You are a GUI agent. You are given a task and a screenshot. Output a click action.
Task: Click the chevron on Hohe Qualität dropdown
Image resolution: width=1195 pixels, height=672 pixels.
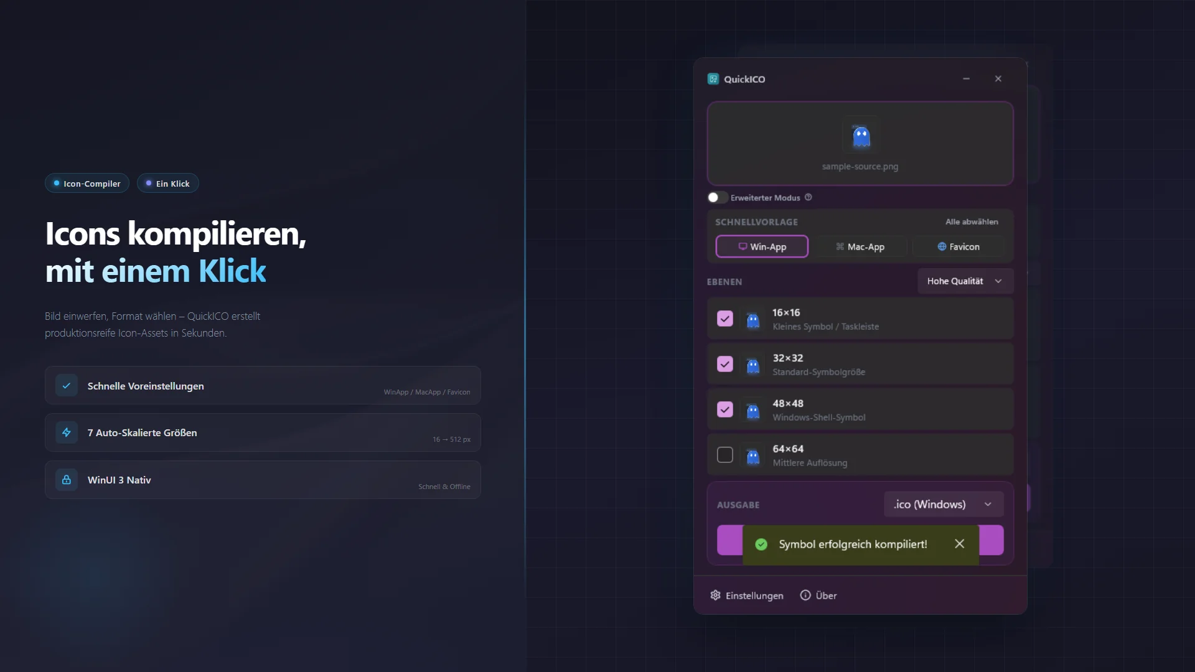pyautogui.click(x=998, y=281)
